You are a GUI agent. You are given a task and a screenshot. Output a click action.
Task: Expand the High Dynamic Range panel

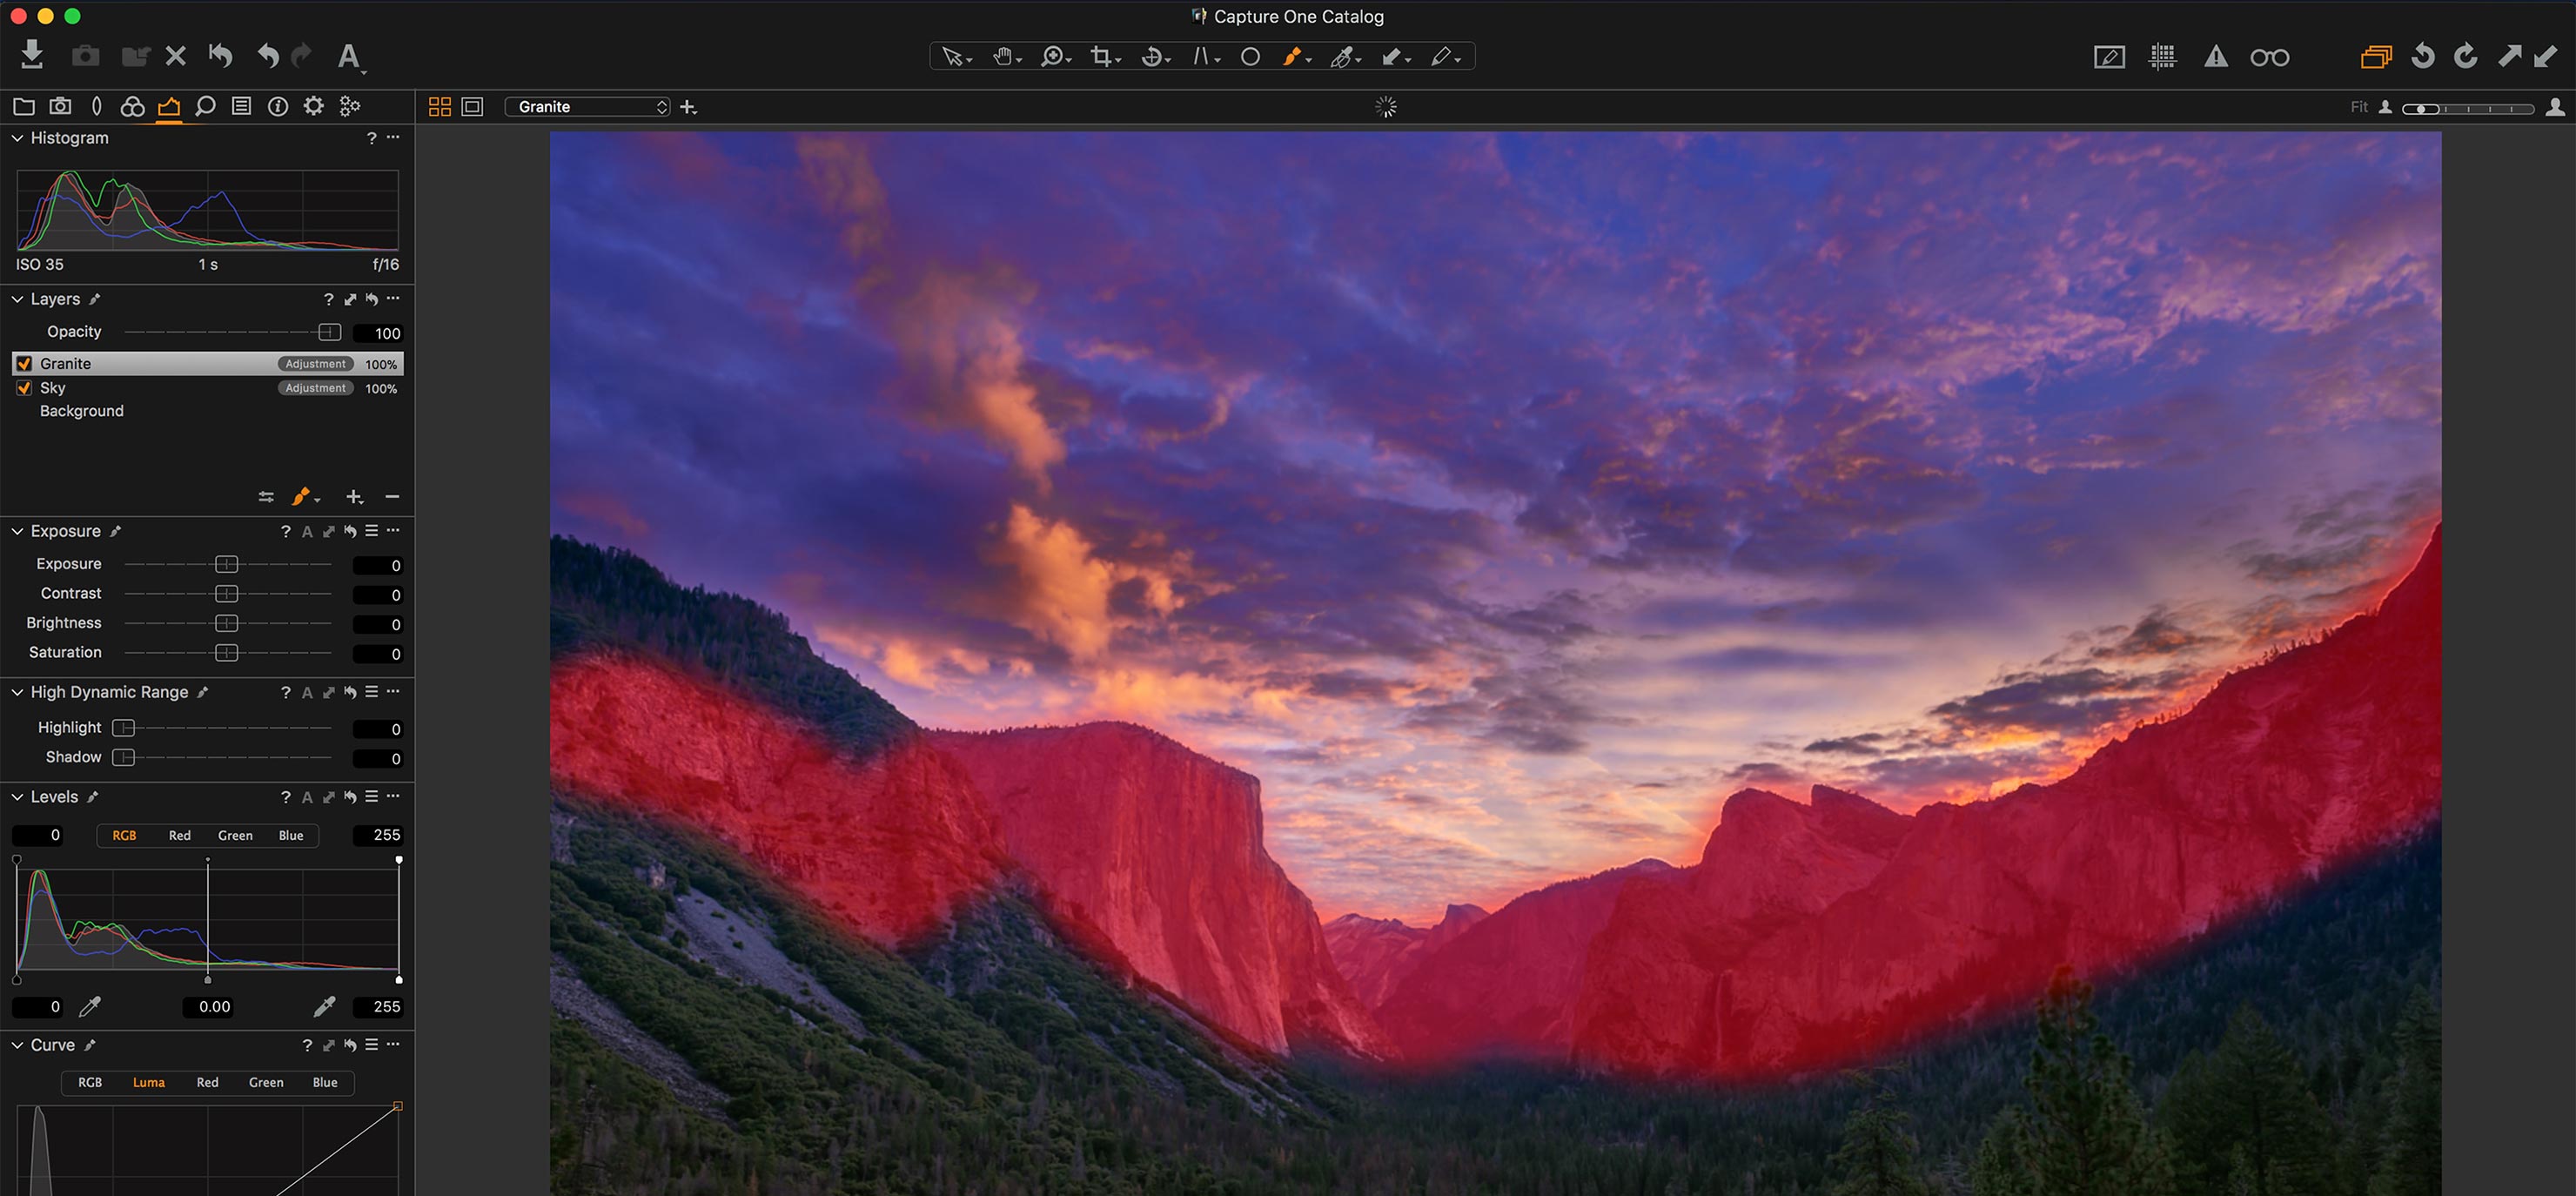coord(15,692)
